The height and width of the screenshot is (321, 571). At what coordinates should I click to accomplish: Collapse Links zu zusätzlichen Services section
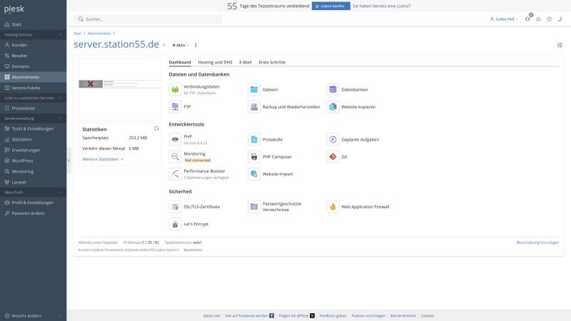click(33, 98)
